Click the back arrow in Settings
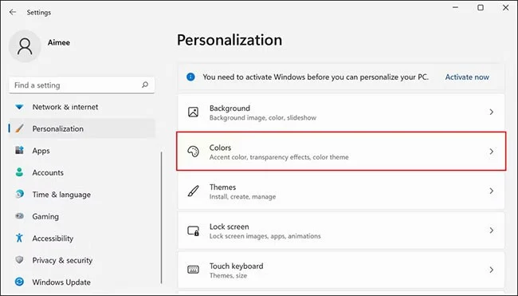 [13, 12]
